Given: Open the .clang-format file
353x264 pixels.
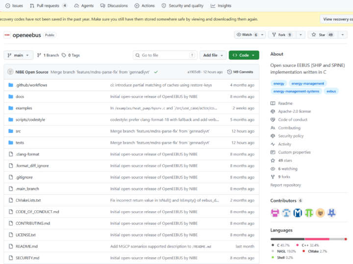Looking at the screenshot, I should (27, 154).
